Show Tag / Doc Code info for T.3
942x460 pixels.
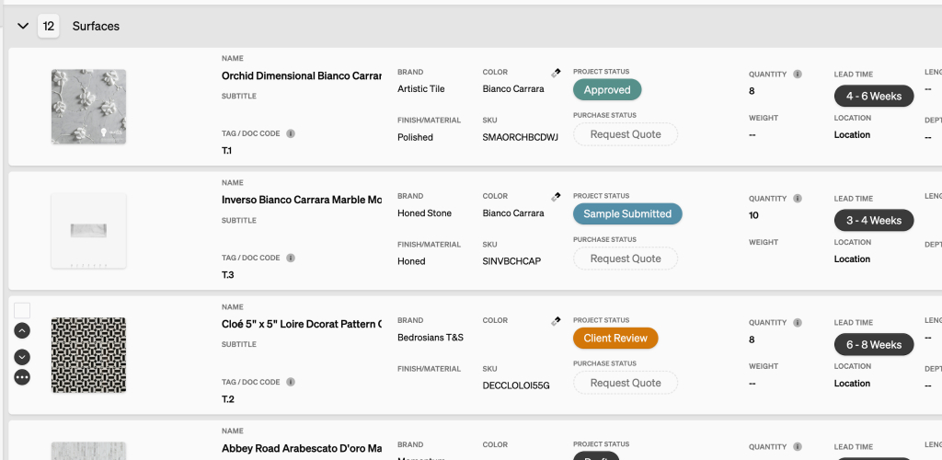pos(291,258)
